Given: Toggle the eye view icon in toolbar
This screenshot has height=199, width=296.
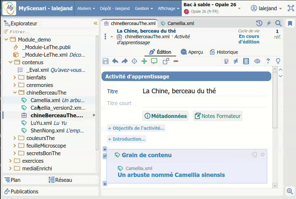Looking at the screenshot, I should 257,61.
